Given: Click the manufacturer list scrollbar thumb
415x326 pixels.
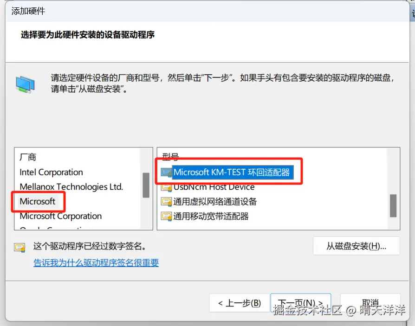Looking at the screenshot, I should point(146,185).
